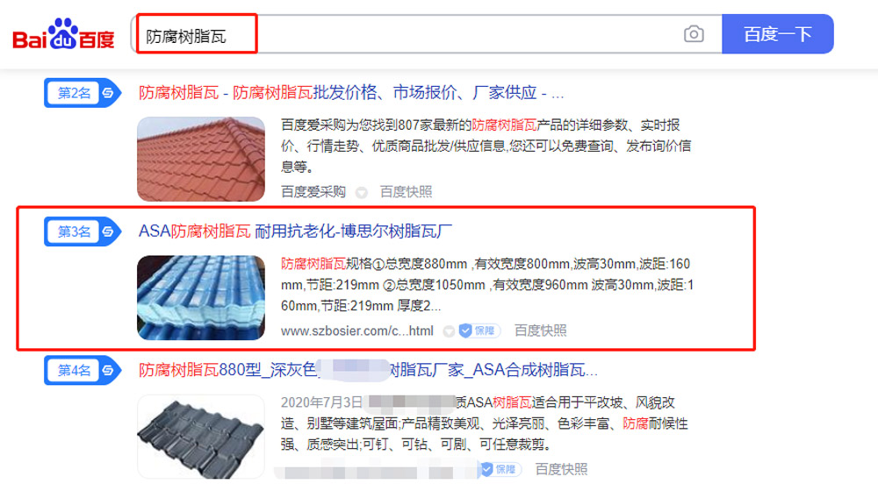Click the 第2名 rank badge icon

pos(83,93)
